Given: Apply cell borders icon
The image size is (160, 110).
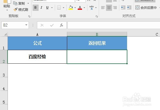Looking at the screenshot, I should point(59,8).
